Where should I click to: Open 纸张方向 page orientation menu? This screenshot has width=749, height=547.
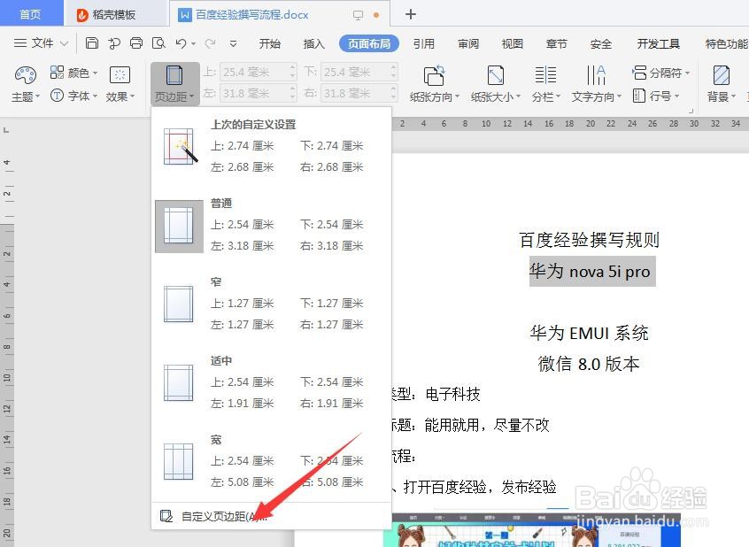434,84
